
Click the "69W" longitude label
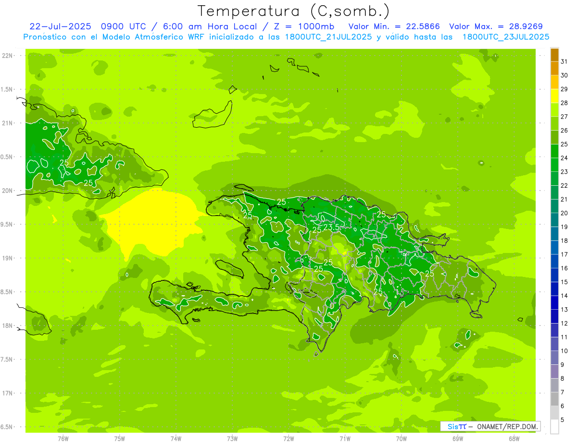click(458, 438)
